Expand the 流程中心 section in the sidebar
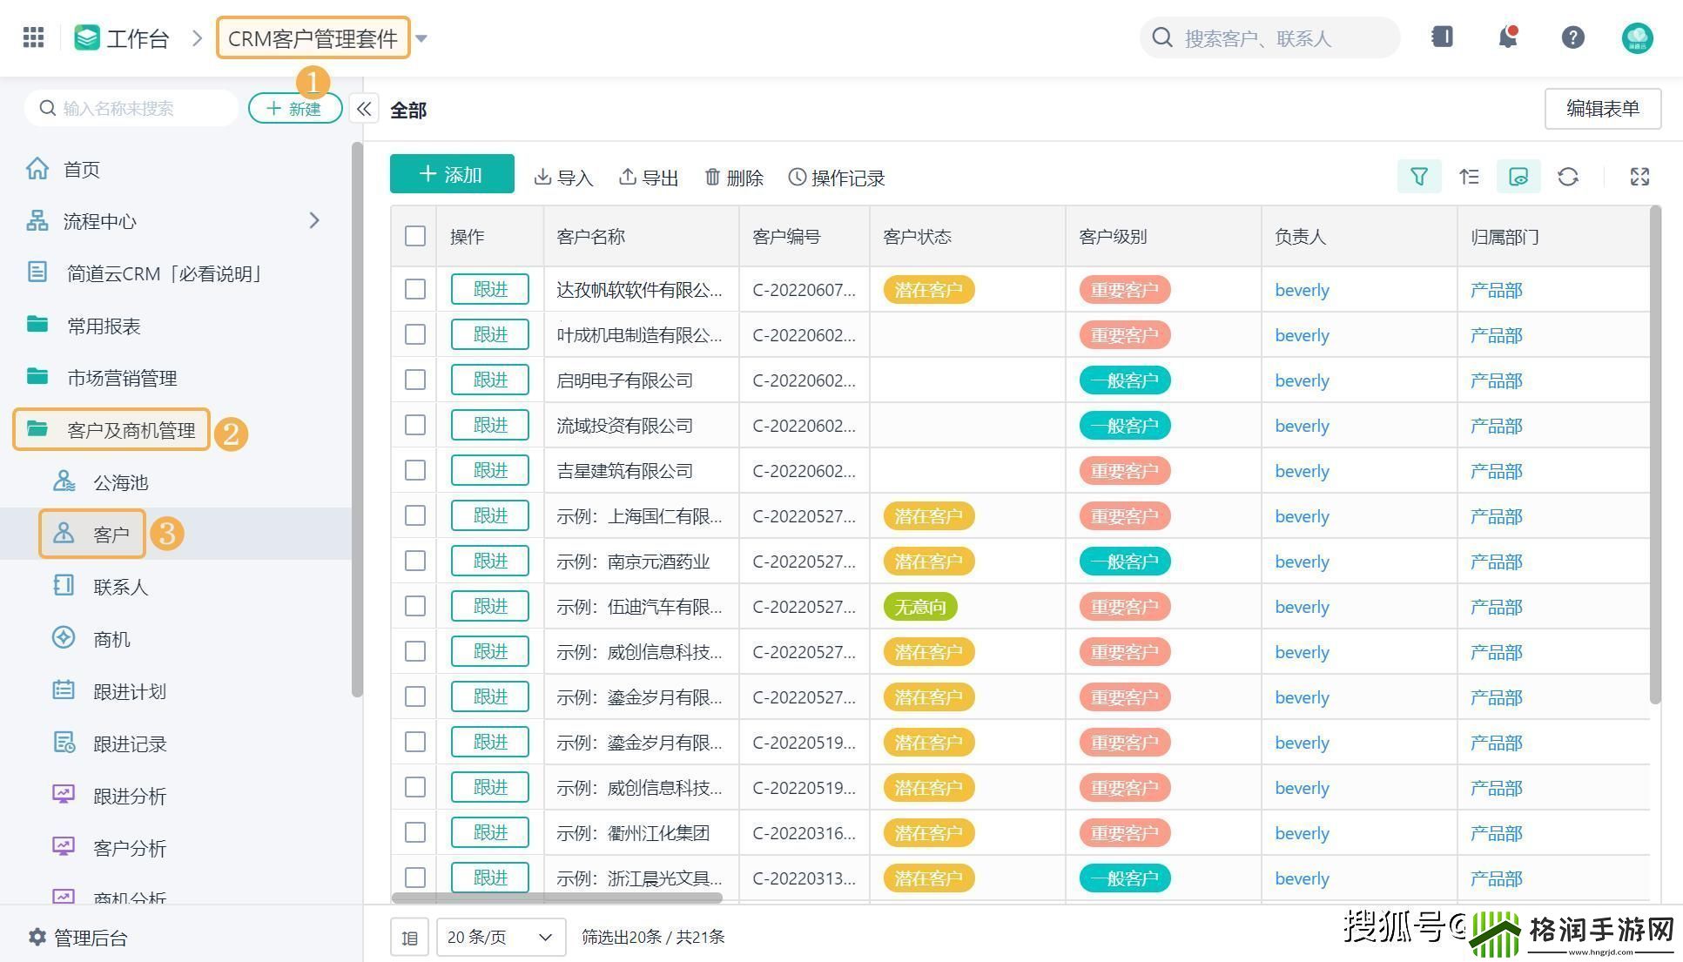 coord(315,221)
